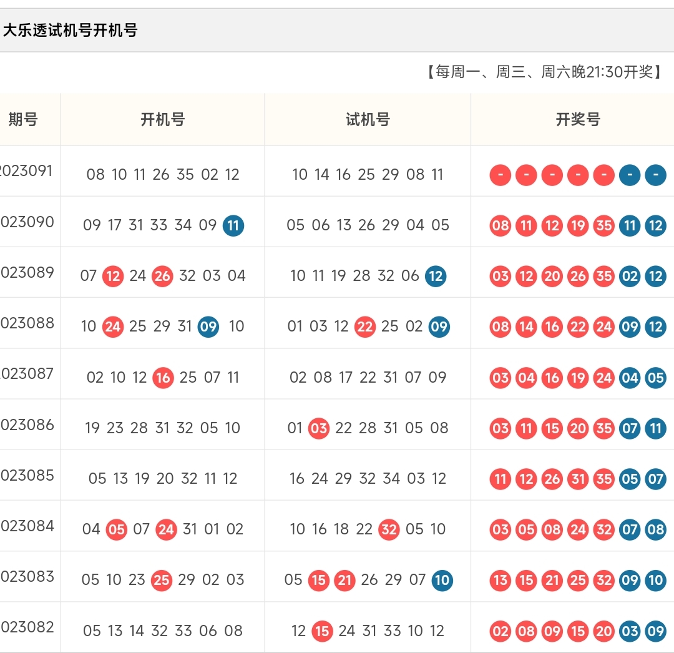Click number 33 in 2023090 开机号
The width and height of the screenshot is (674, 653).
click(159, 225)
